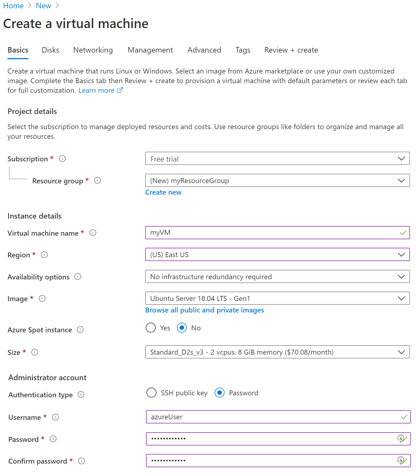Choose SSH public key authentication
Image resolution: width=416 pixels, height=476 pixels.
pos(152,393)
